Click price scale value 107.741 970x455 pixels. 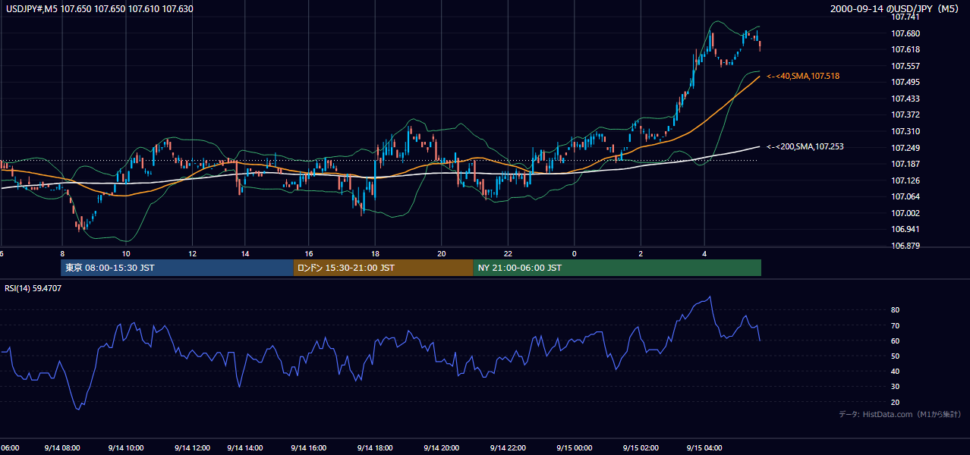pos(905,17)
